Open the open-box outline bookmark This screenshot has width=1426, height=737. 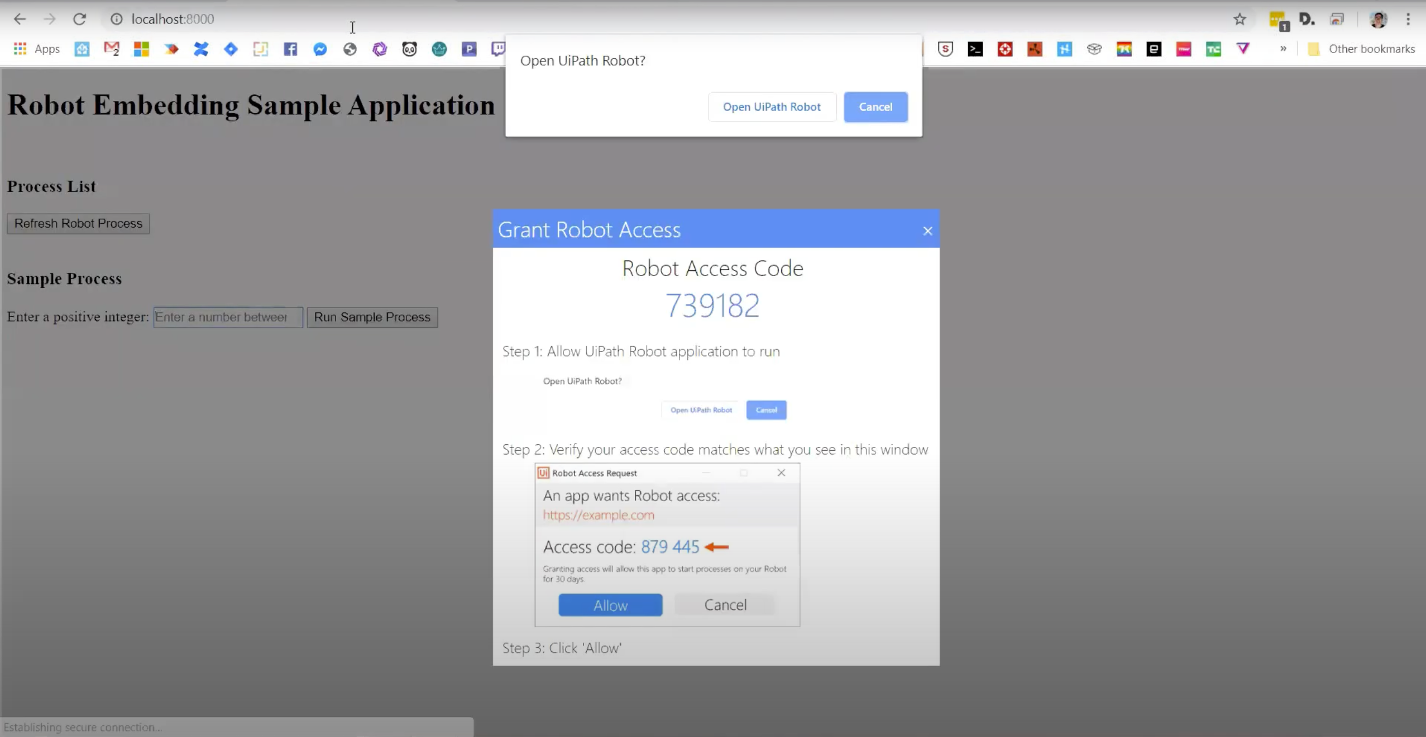click(x=1094, y=49)
